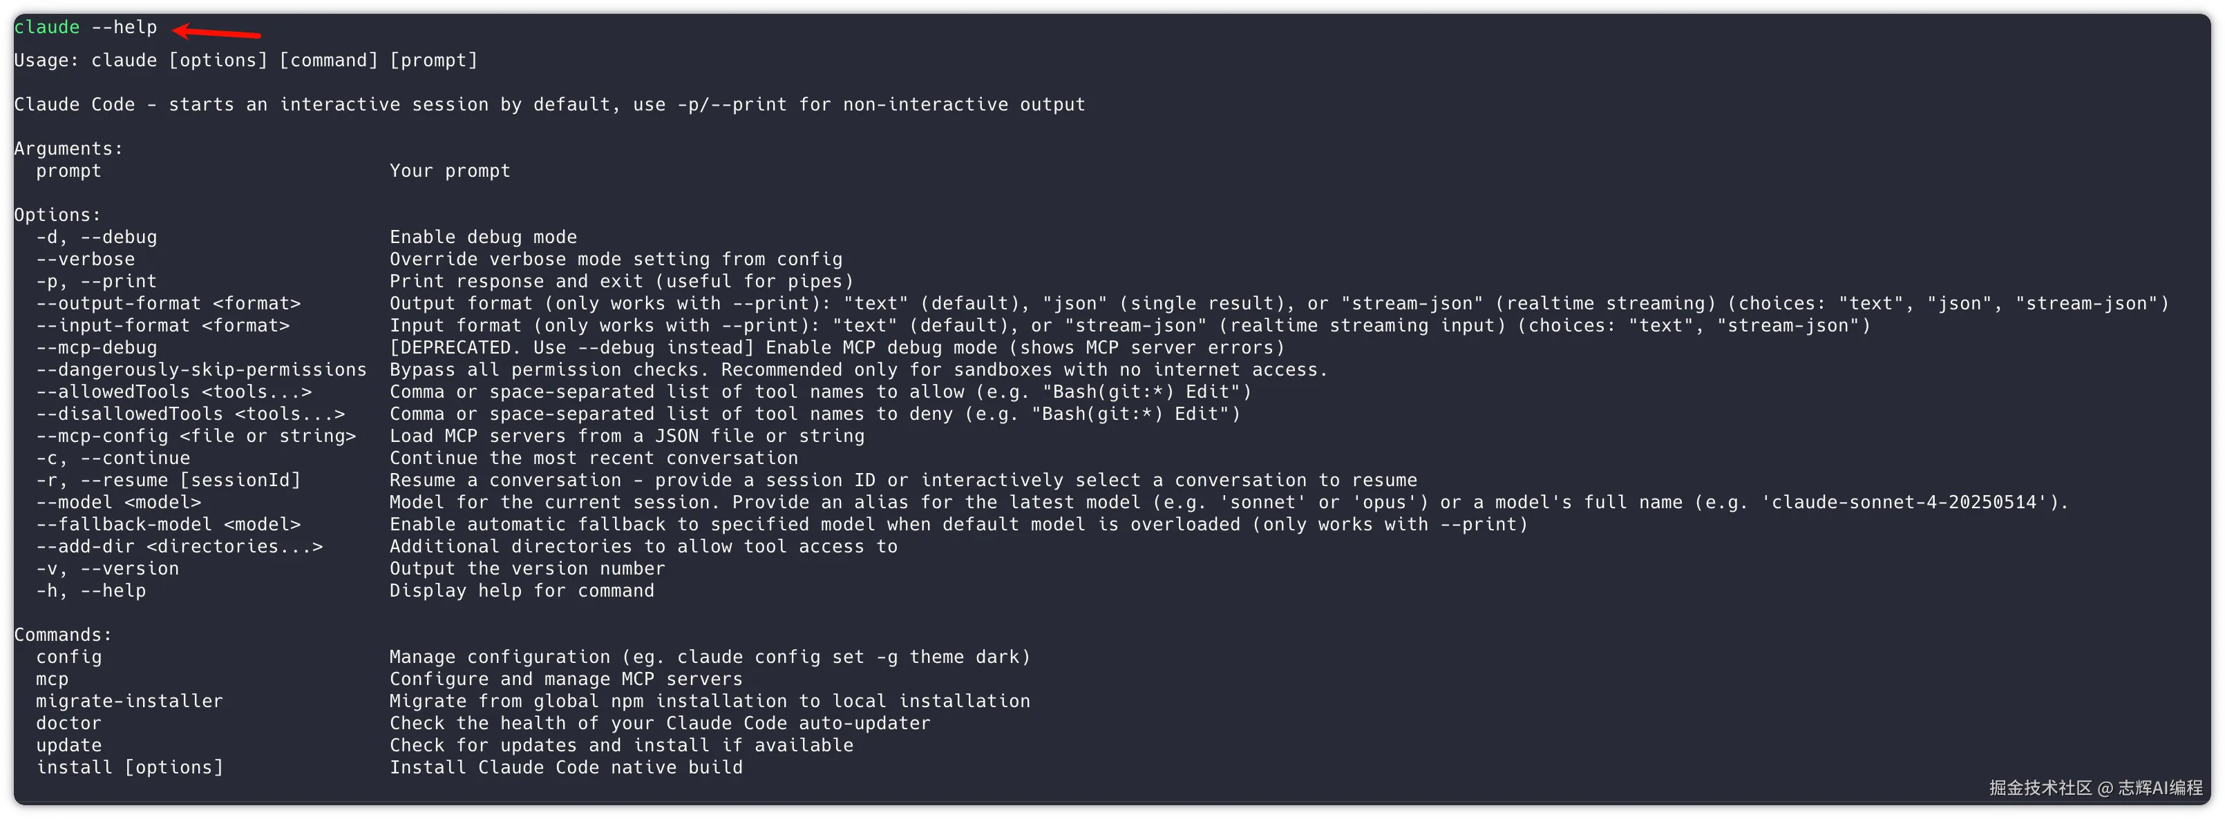Click the 'doctor' command name
The width and height of the screenshot is (2225, 819).
[x=69, y=723]
